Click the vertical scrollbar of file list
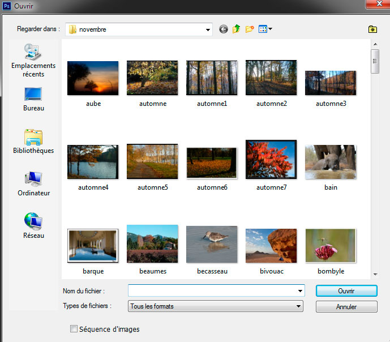 tap(374, 170)
